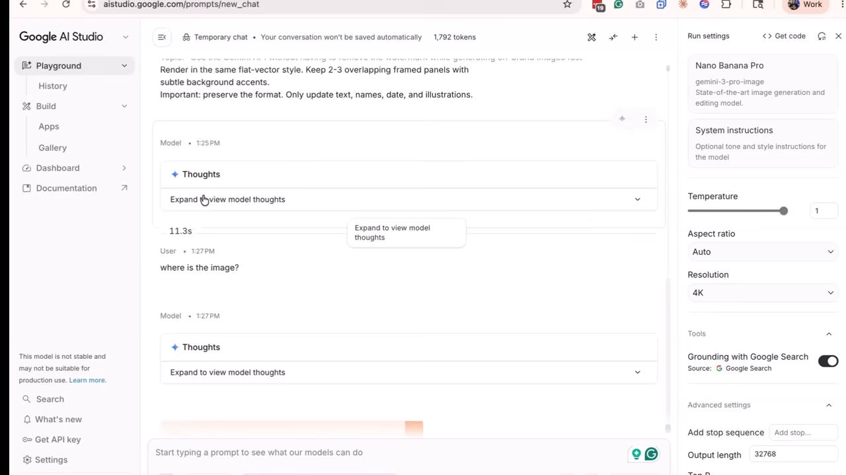Click the reset run settings icon
This screenshot has height=475, width=846.
pos(822,36)
